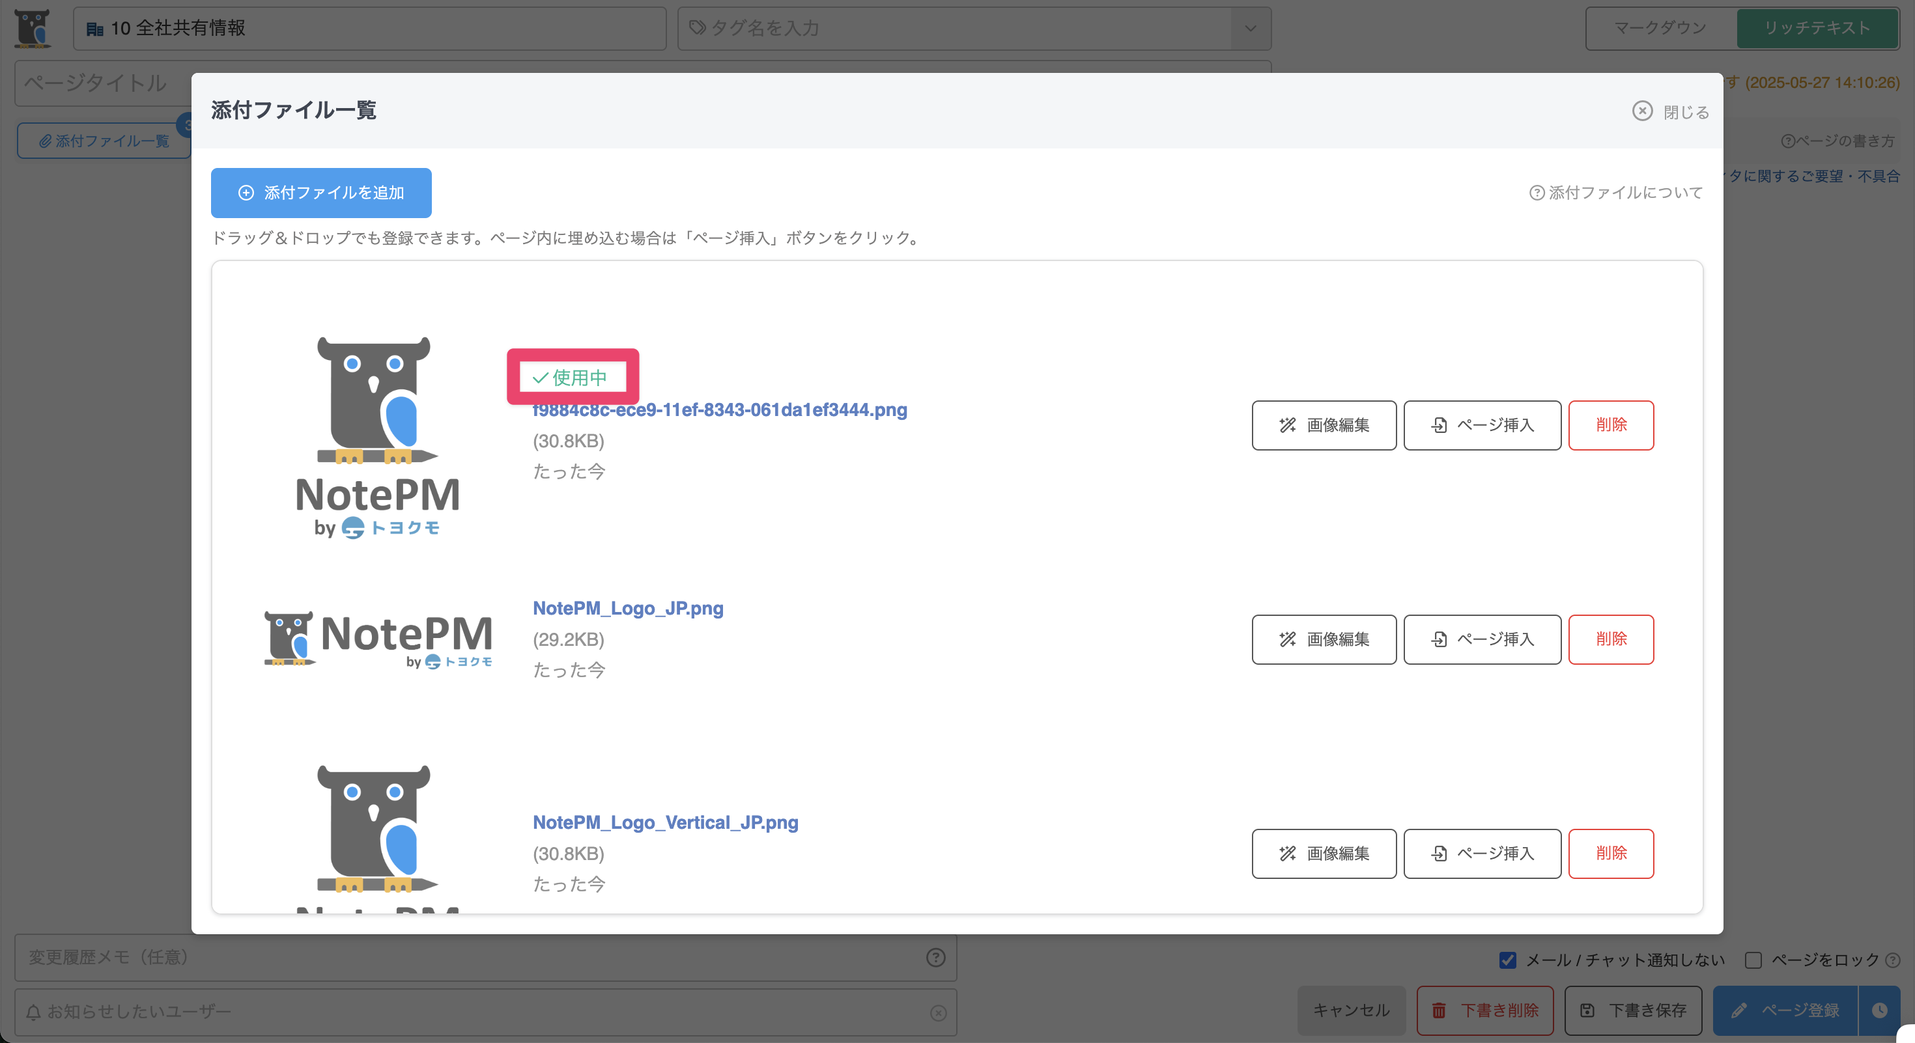
Task: Click the tag name input field
Action: click(x=954, y=28)
